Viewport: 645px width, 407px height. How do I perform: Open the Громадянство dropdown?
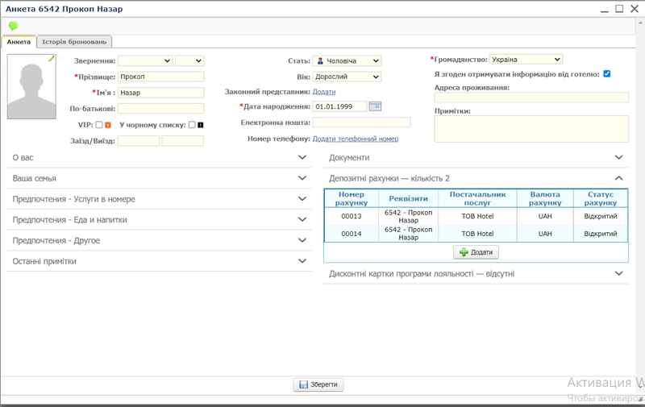(526, 60)
